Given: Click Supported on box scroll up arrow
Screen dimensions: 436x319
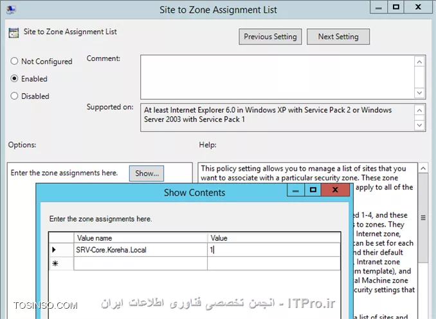Looking at the screenshot, I should 419,110.
